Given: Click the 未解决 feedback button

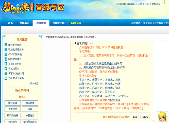Looking at the screenshot, I should coord(145,117).
